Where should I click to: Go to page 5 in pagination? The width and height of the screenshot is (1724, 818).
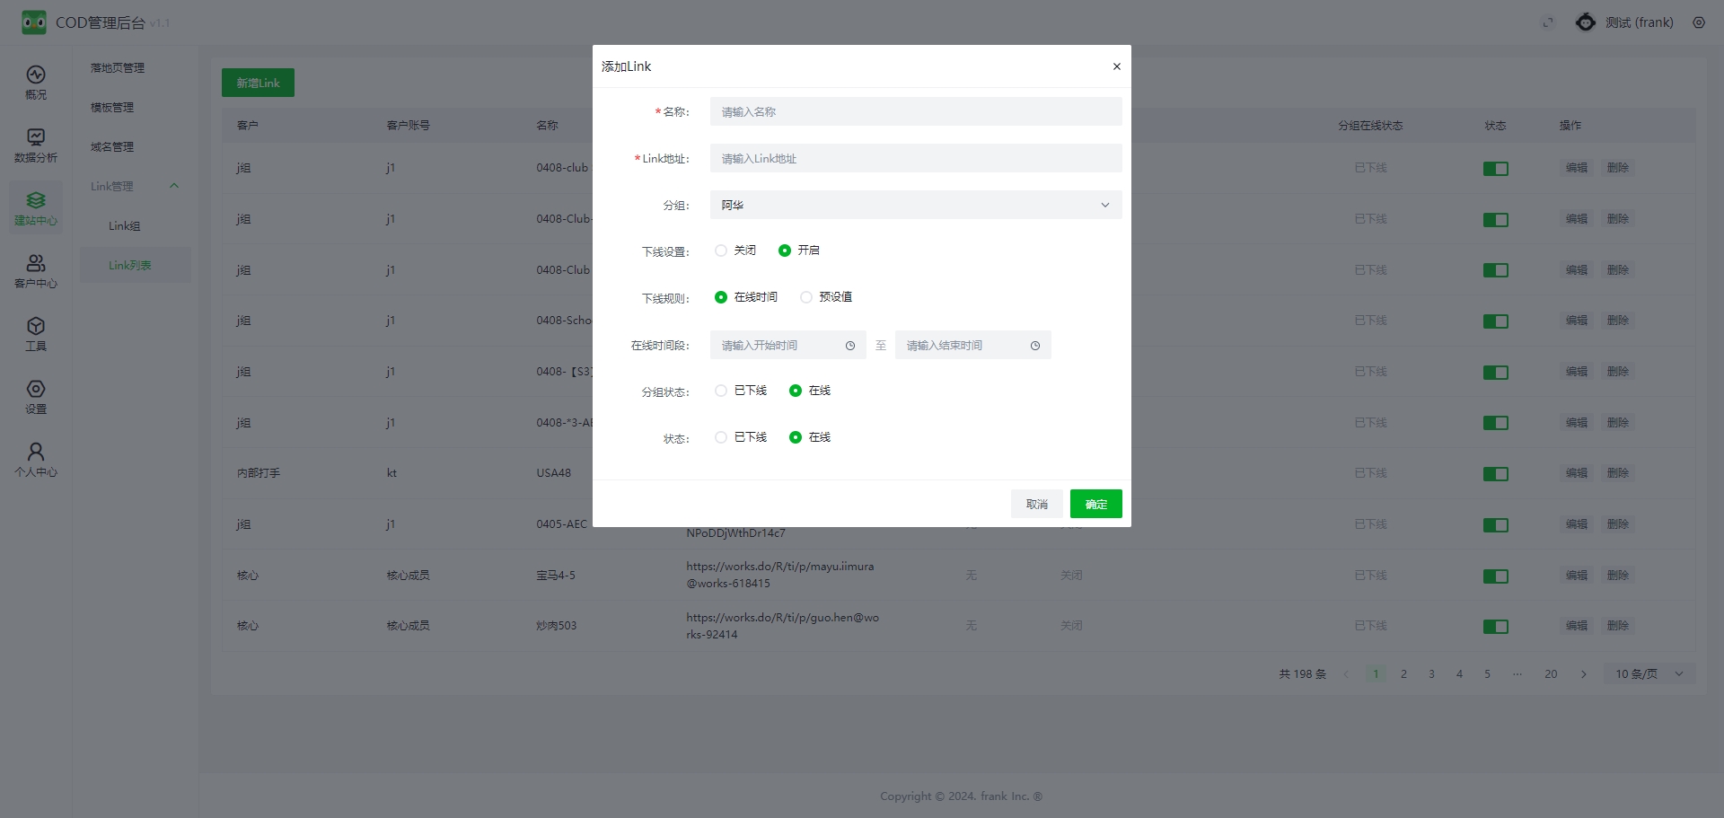coord(1487,674)
